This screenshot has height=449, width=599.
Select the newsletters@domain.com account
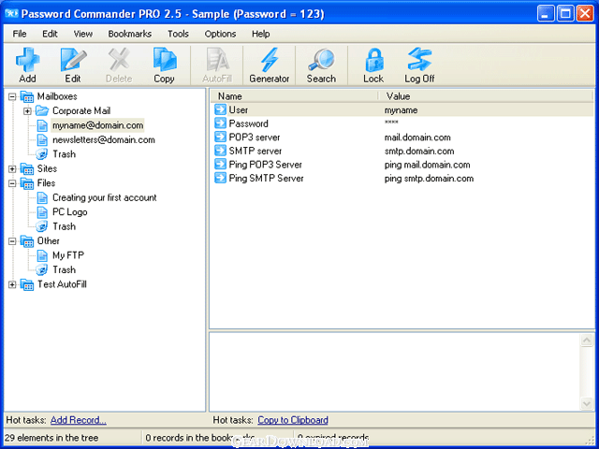coord(104,140)
